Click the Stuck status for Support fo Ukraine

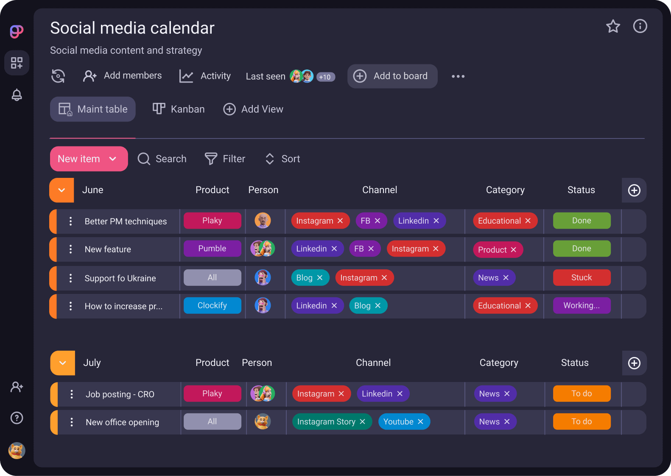[582, 278]
